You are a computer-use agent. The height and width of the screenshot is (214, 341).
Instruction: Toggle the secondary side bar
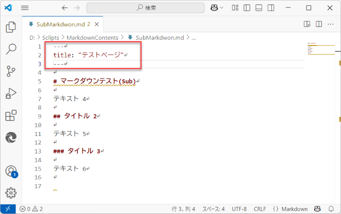pos(271,8)
